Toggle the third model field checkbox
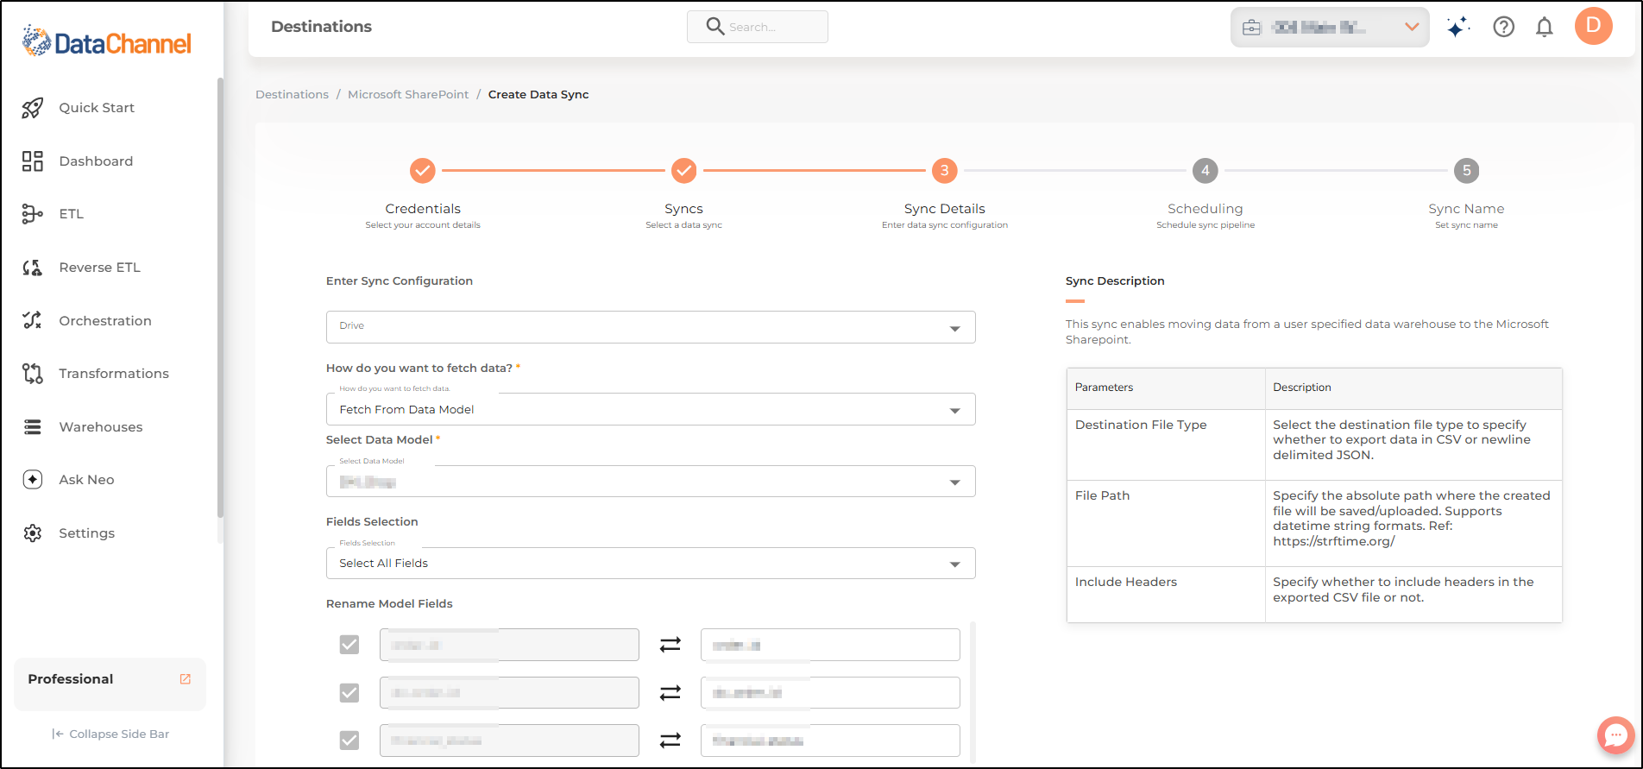This screenshot has height=769, width=1643. (x=349, y=741)
